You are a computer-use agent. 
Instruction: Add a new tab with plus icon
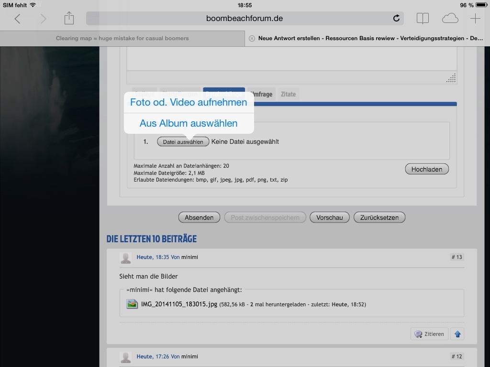click(475, 19)
